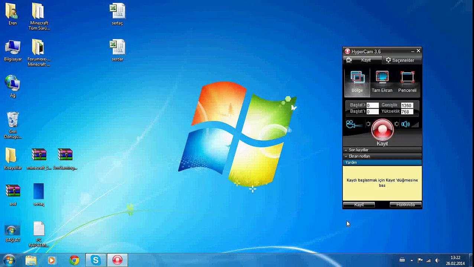Open Skype from the taskbar
This screenshot has height=267, width=474.
point(95,260)
